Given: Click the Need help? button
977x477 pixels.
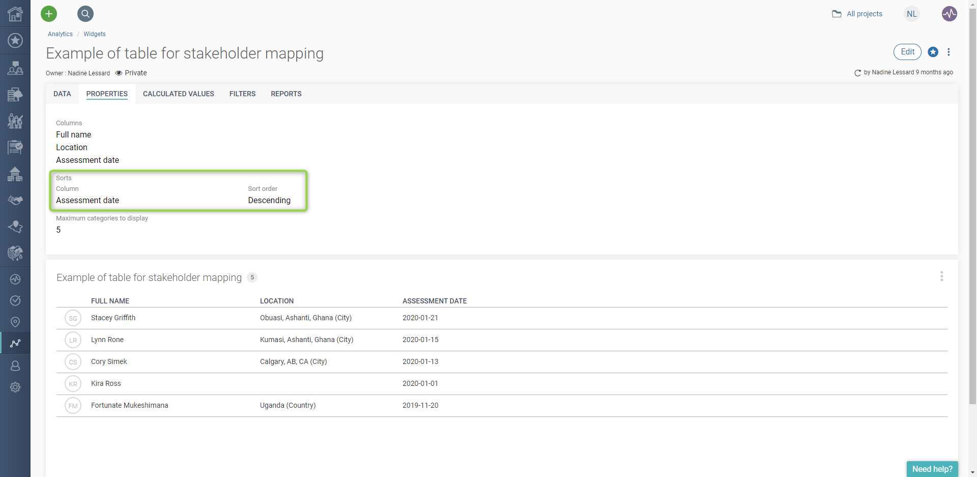Looking at the screenshot, I should coord(932,469).
